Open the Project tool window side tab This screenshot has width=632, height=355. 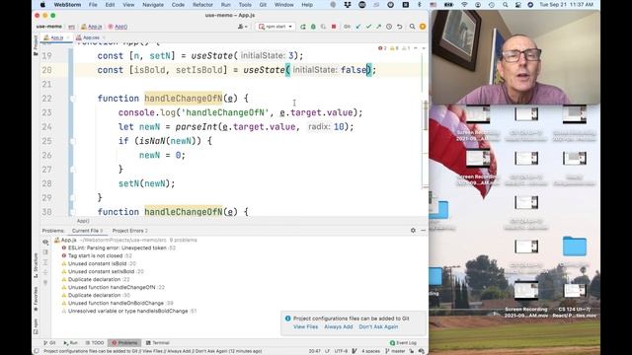[x=36, y=44]
